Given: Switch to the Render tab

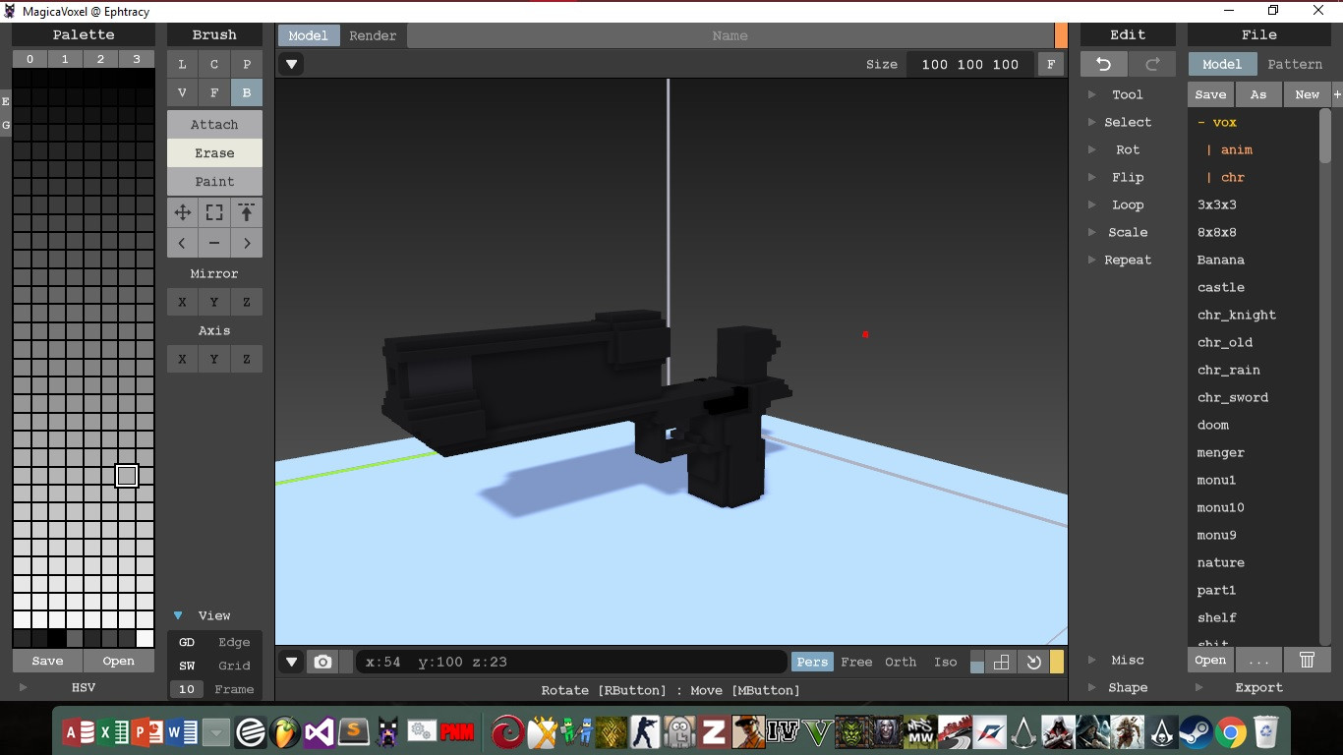Looking at the screenshot, I should (x=373, y=35).
